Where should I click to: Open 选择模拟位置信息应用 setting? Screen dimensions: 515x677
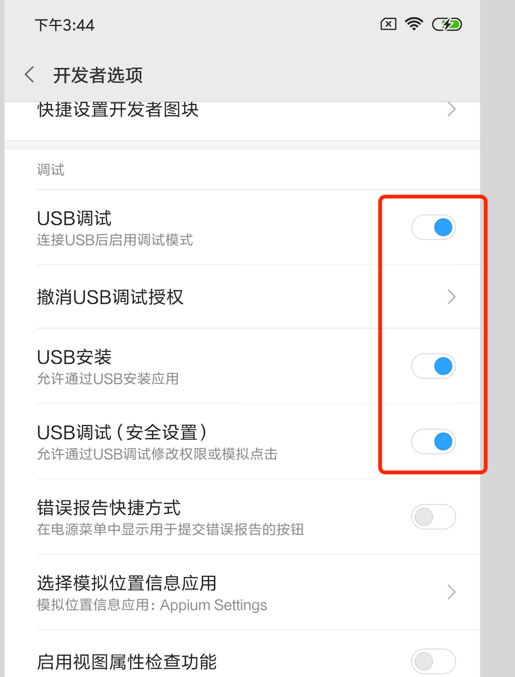point(242,592)
